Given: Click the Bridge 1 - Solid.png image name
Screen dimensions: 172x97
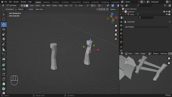Looking at the screenshot, I should pyautogui.click(x=160, y=54).
